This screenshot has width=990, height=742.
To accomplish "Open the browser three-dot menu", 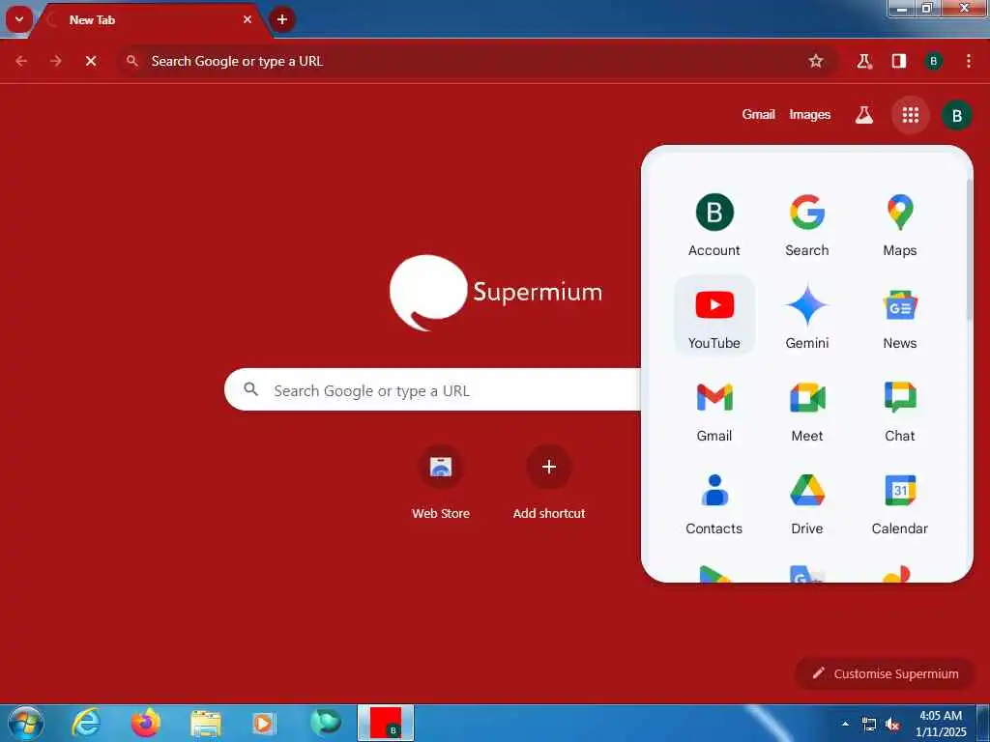I will 969,61.
